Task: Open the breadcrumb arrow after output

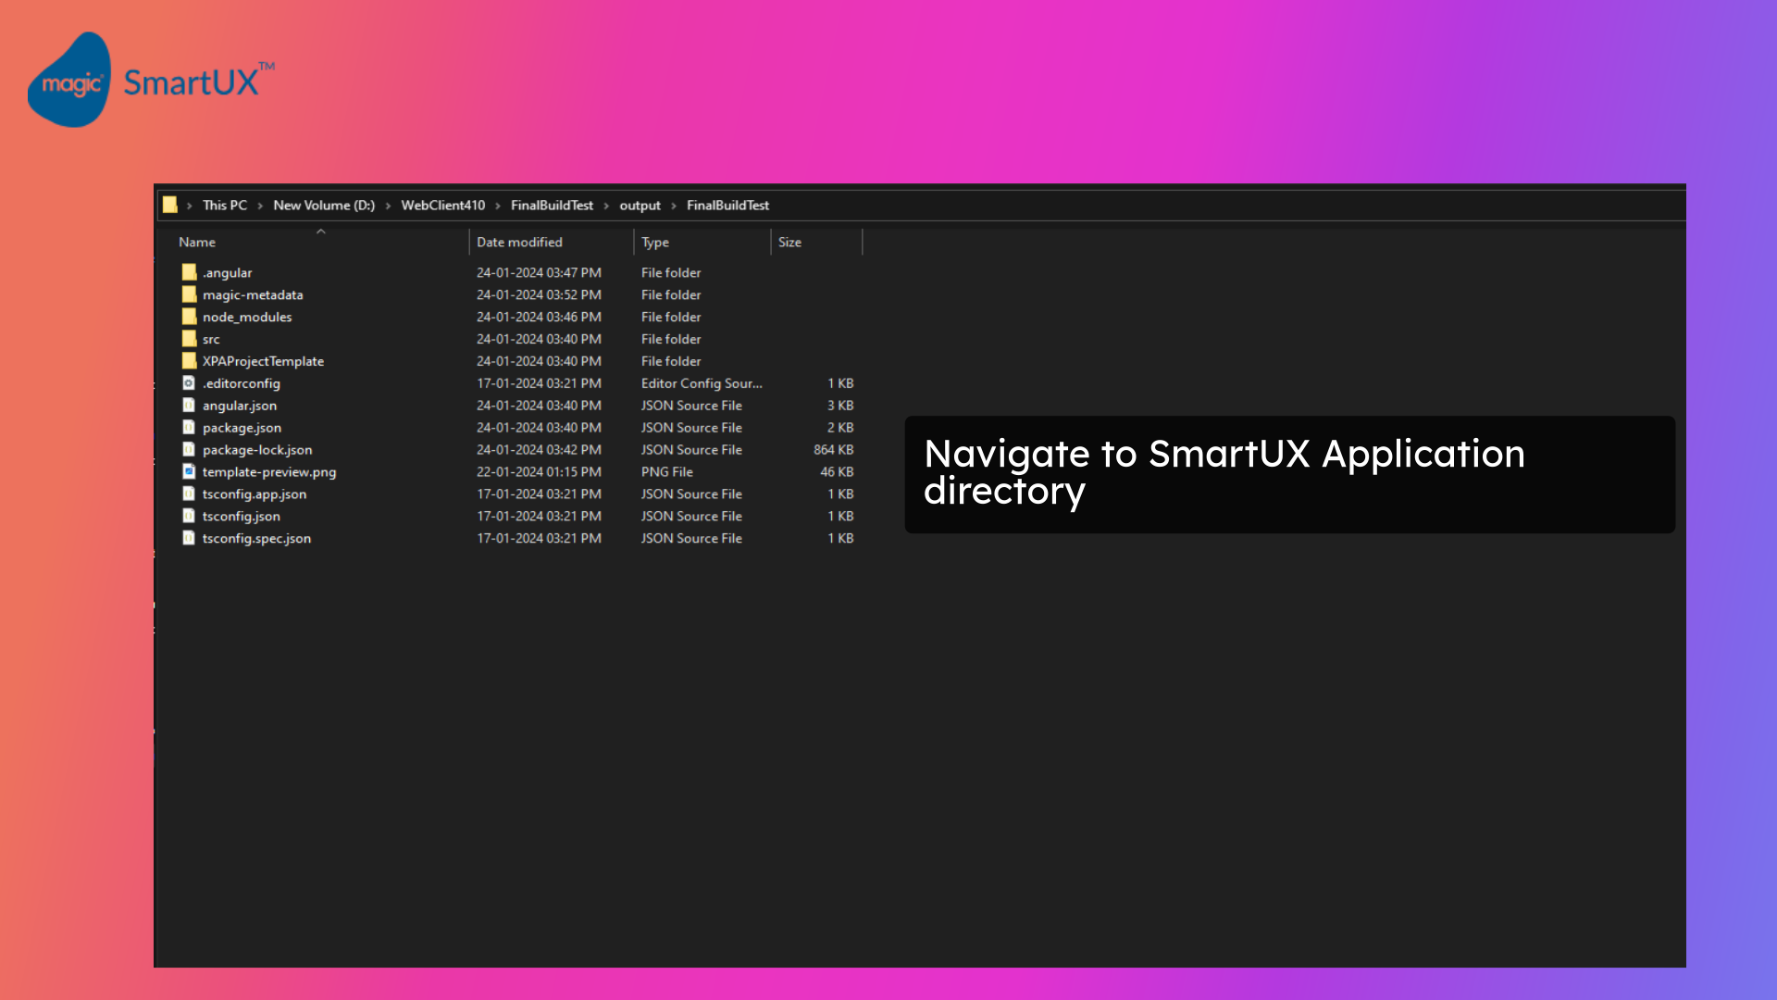Action: tap(672, 205)
